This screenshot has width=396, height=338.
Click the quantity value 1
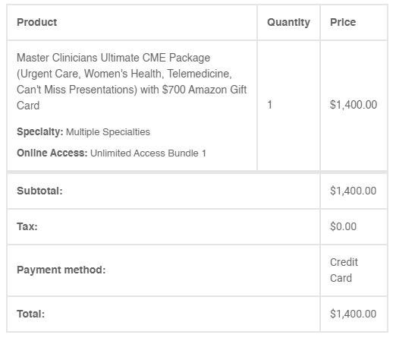(269, 105)
